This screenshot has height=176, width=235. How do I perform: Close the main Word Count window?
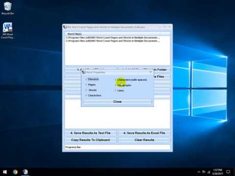pos(169,27)
